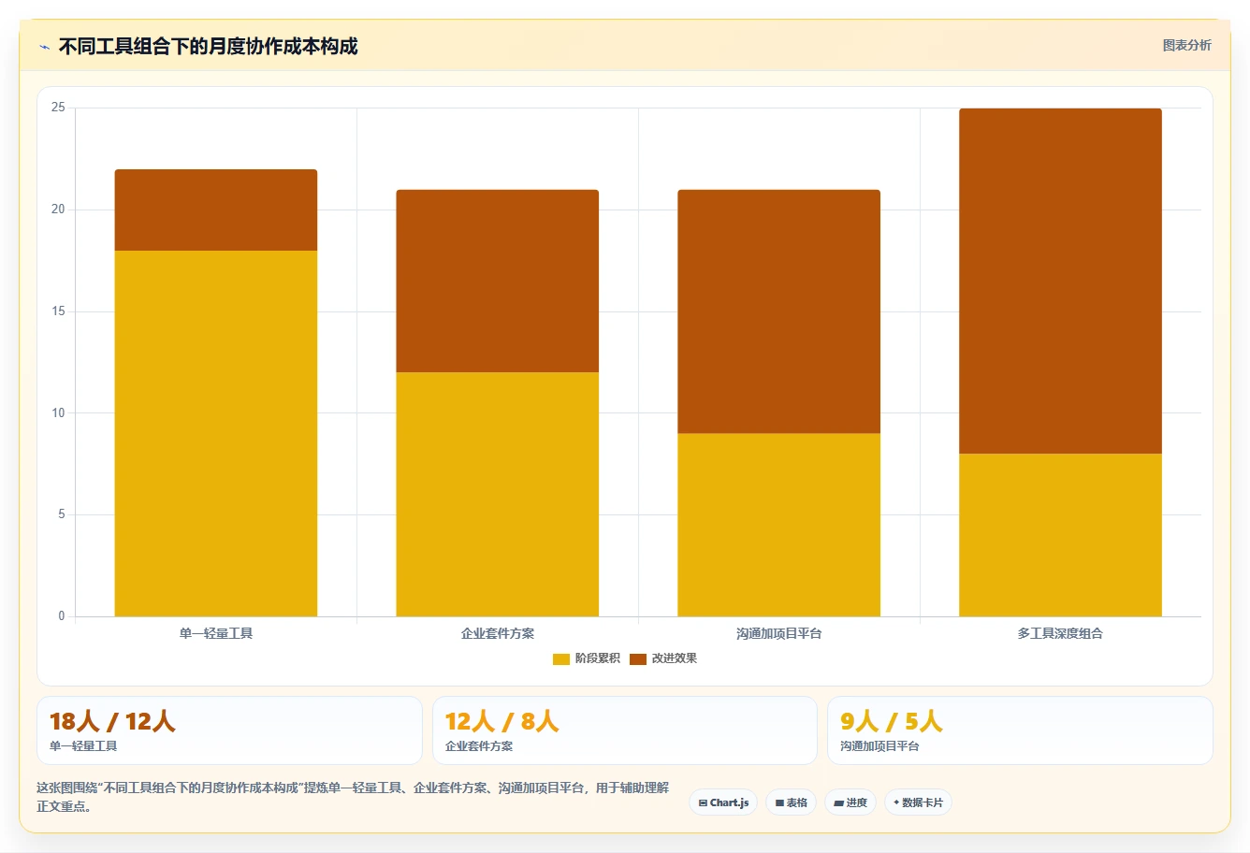The width and height of the screenshot is (1250, 853).
Task: Click the chart title 不同工具组合下的月度协作成本构成
Action: [x=208, y=47]
